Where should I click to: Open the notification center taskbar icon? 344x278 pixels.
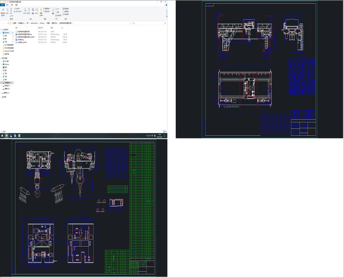[x=165, y=136]
